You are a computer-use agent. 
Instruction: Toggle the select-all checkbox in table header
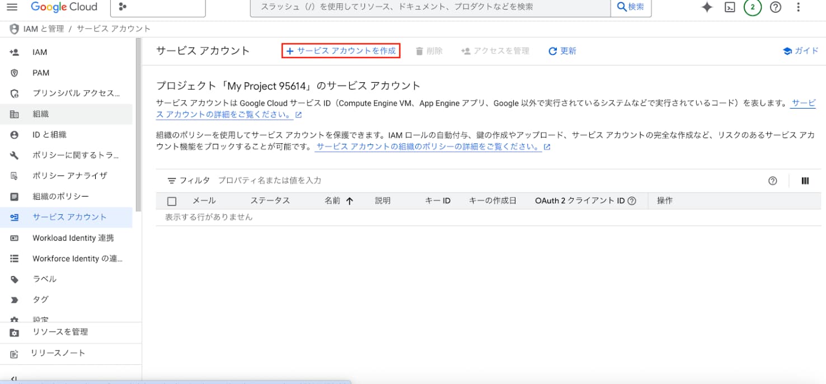pos(172,202)
